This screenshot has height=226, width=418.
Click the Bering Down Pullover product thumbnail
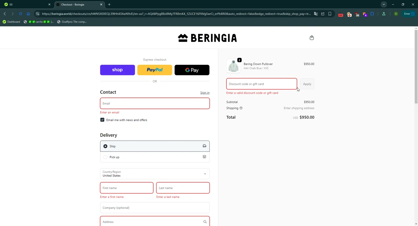point(234,66)
